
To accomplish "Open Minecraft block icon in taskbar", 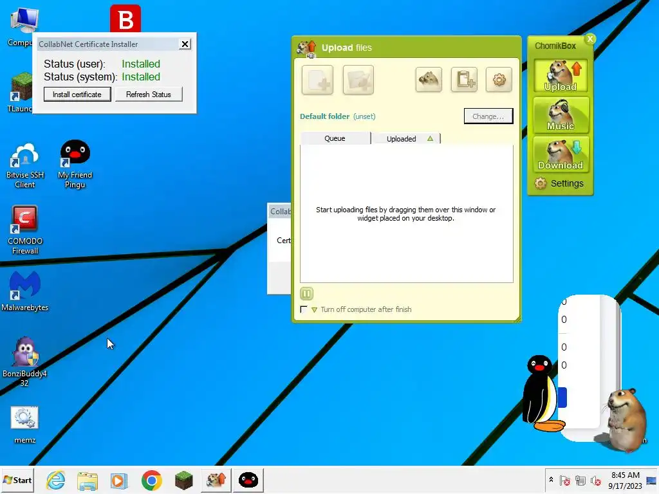I will [x=183, y=480].
